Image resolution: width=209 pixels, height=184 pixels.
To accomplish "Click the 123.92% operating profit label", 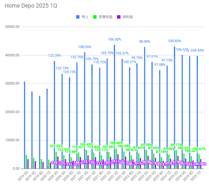I will 56,146.
